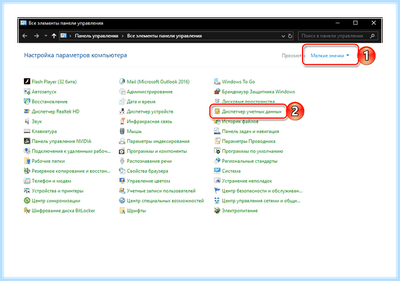
Task: Open the Шрифты fonts icon
Action: [x=122, y=210]
